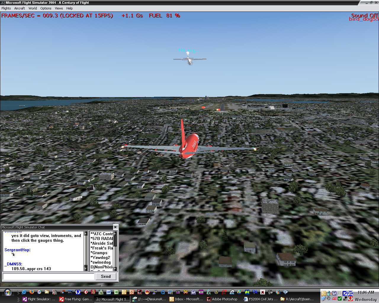This screenshot has height=303, width=379.
Task: Open Excel quick launch icon
Action: click(x=116, y=292)
